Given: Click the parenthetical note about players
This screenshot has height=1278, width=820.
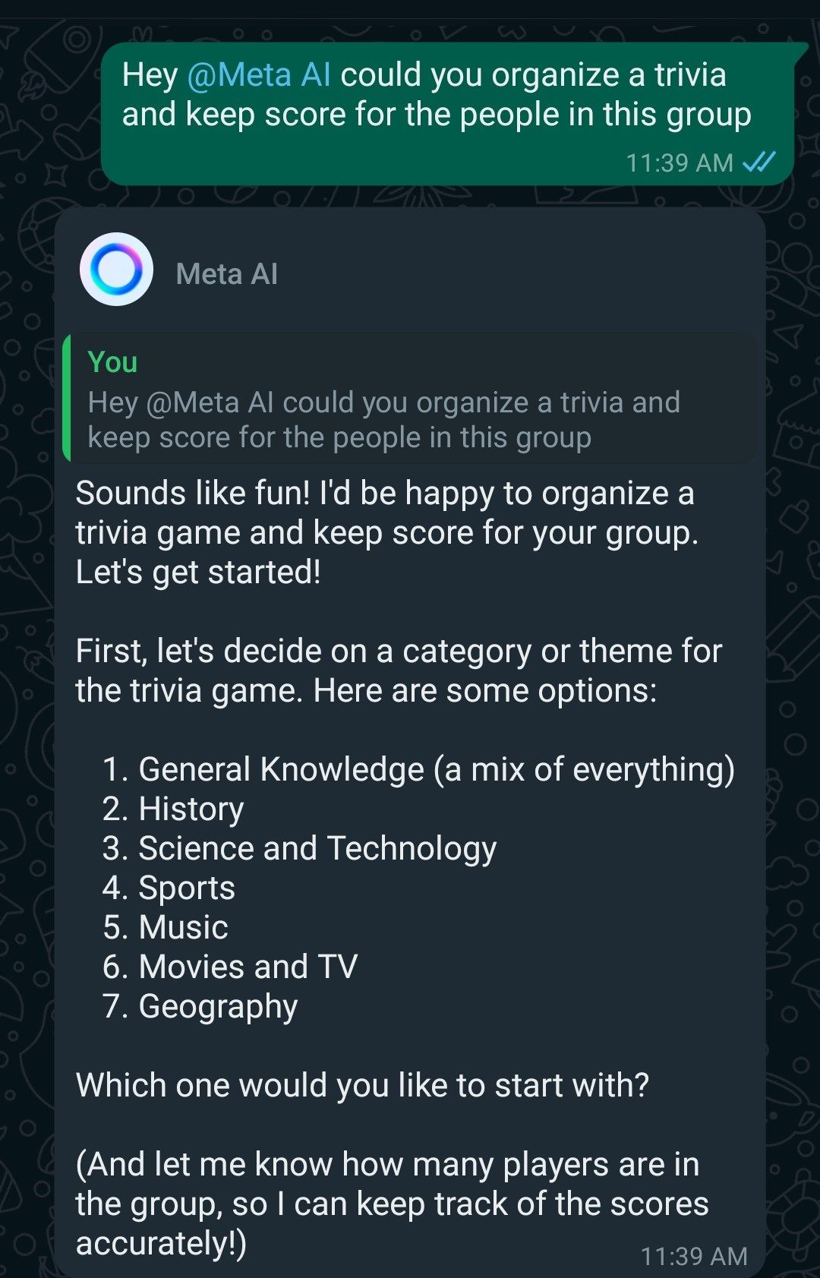Looking at the screenshot, I should click(x=391, y=1204).
